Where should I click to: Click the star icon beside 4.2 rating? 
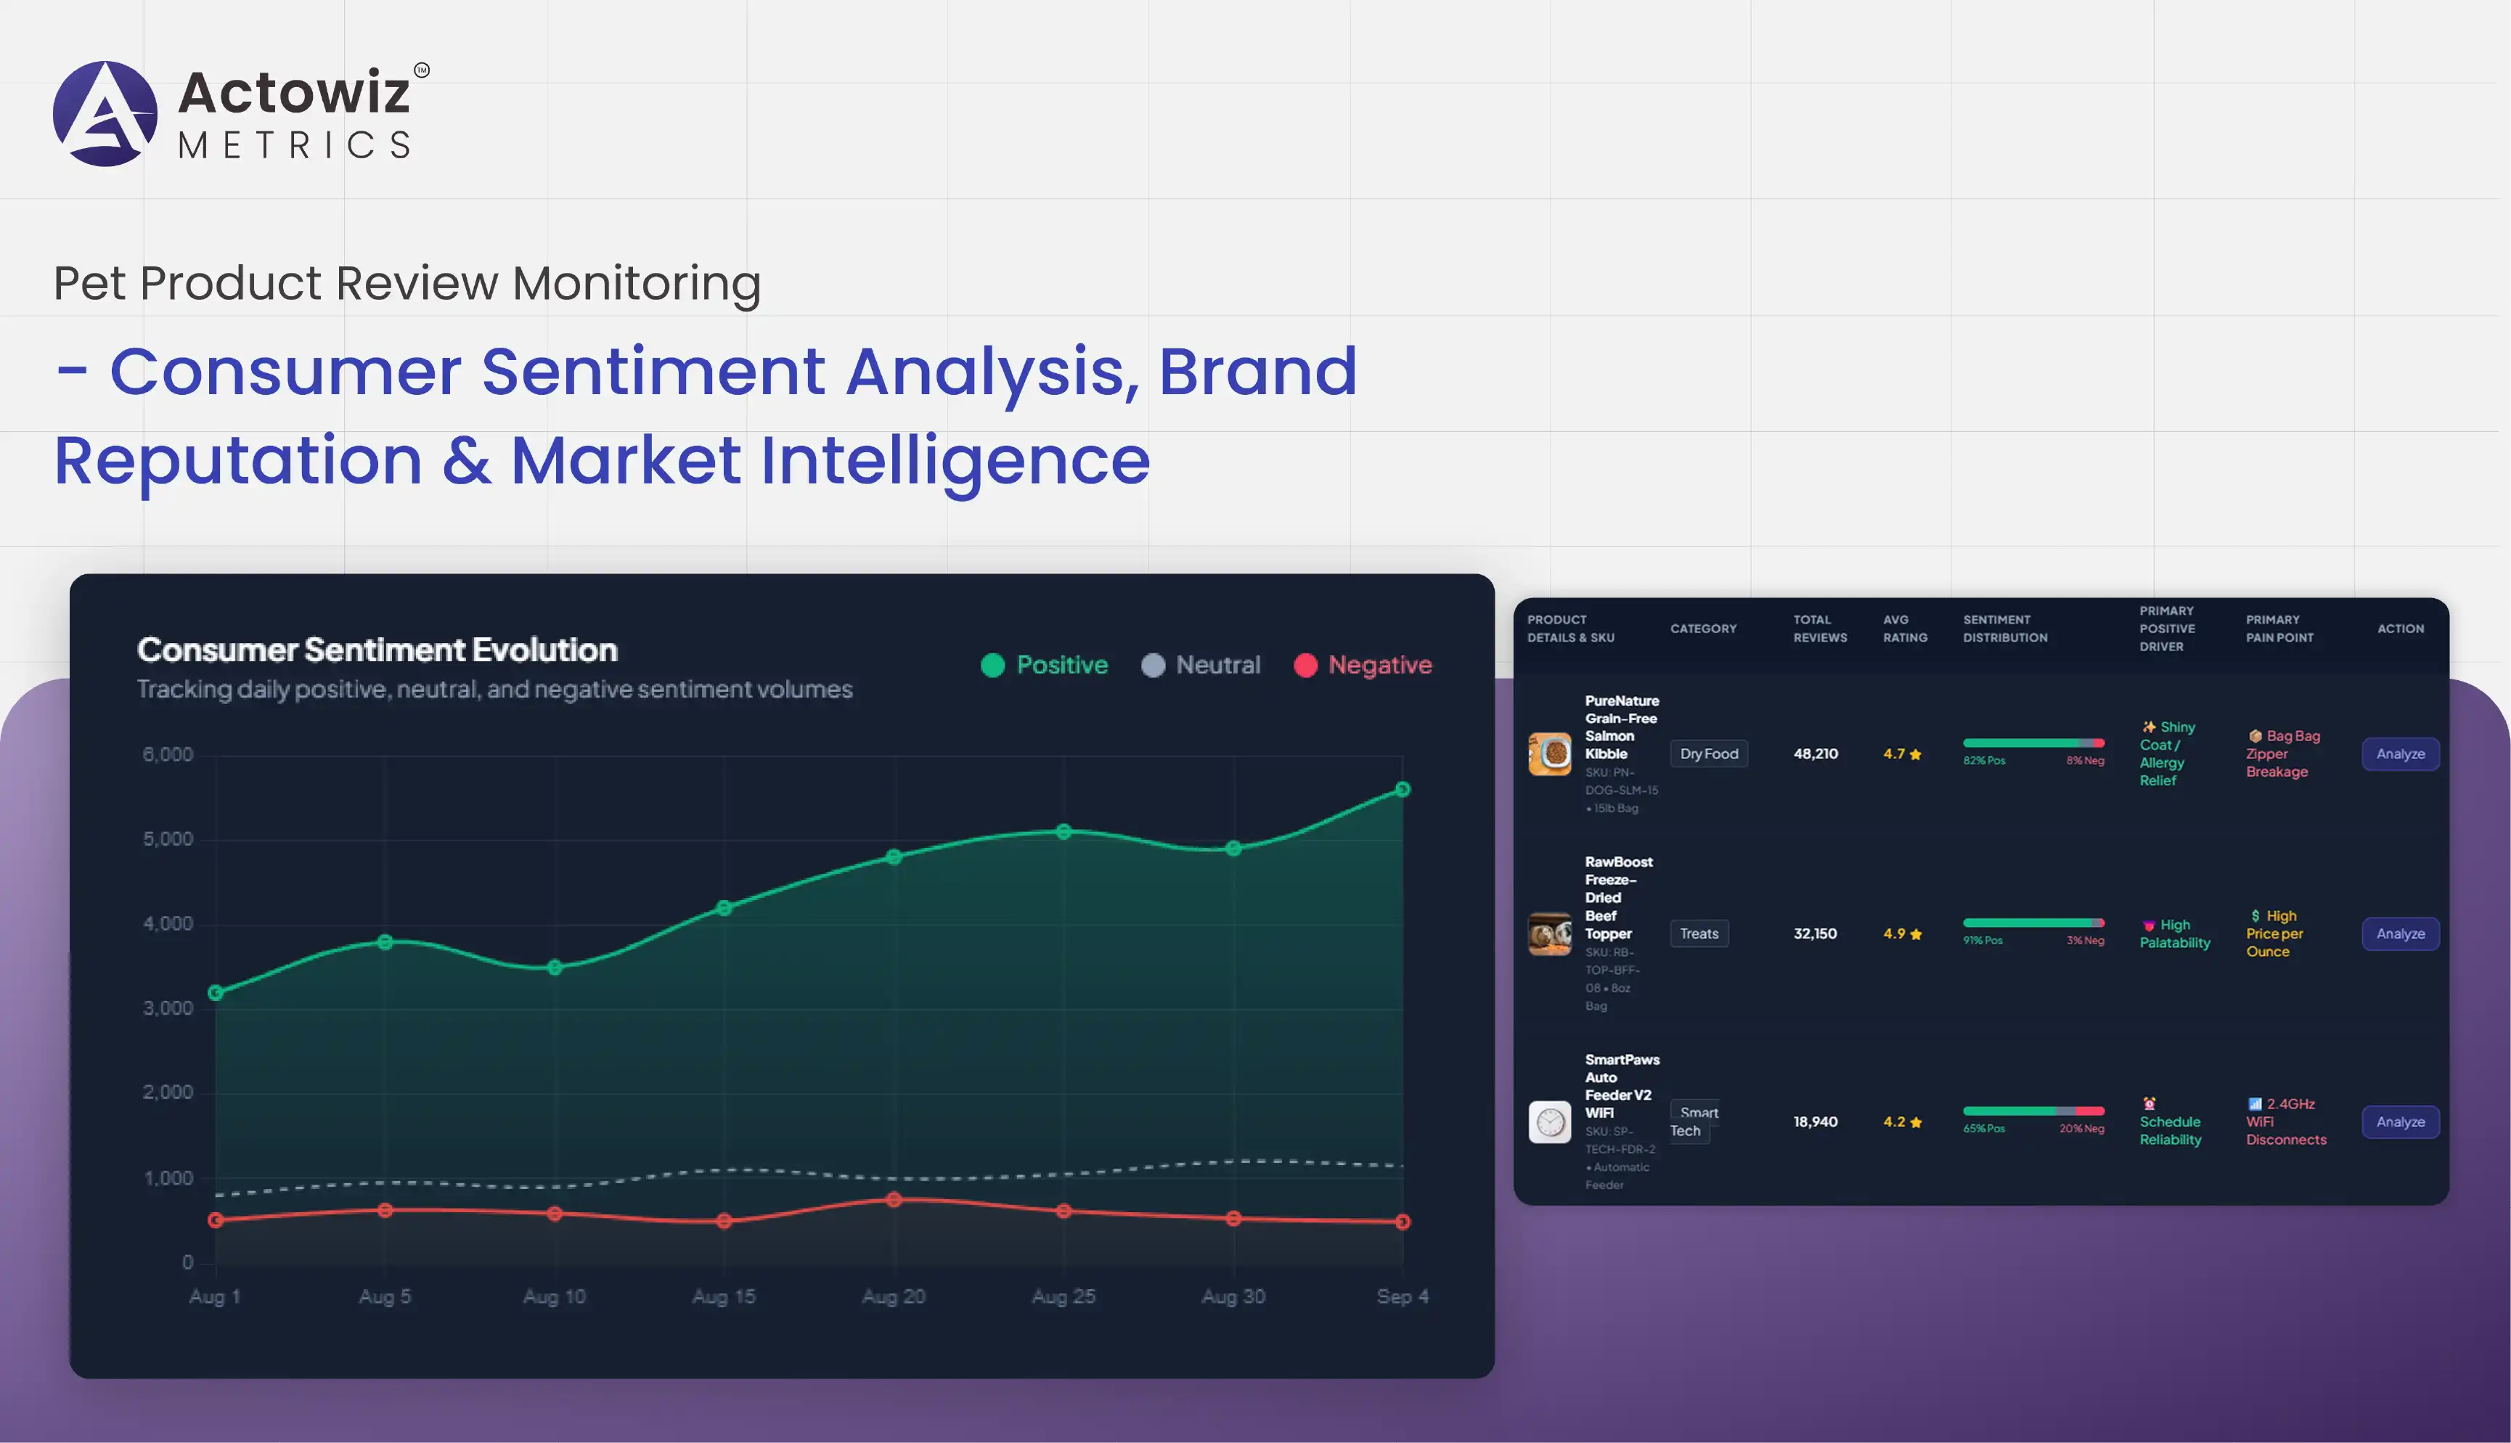[1916, 1122]
